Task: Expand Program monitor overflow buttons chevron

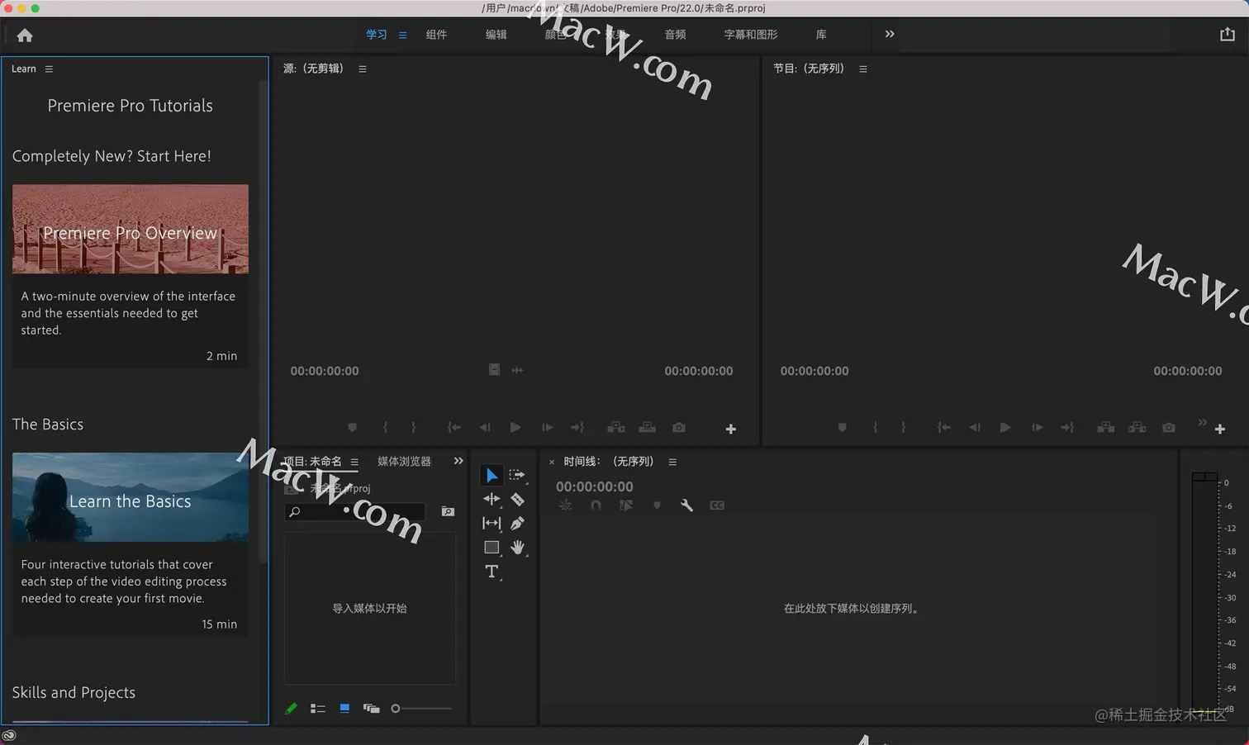Action: [x=1202, y=422]
